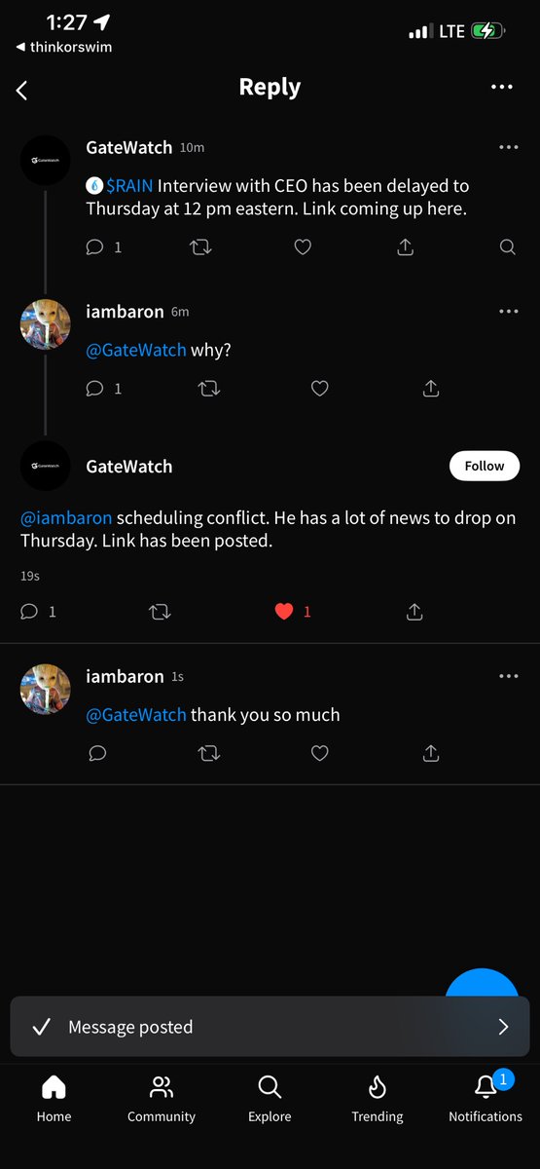540x1169 pixels.
Task: Expand the Message posted toast chevron
Action: 503,1027
